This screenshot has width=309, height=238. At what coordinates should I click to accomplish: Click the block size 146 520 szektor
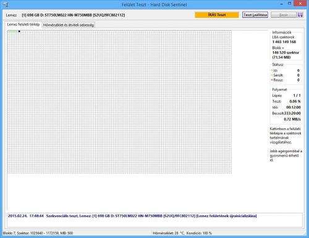coord(286,52)
